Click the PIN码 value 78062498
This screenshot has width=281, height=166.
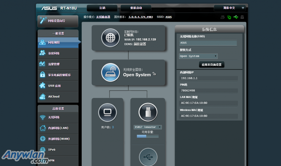[188, 91]
